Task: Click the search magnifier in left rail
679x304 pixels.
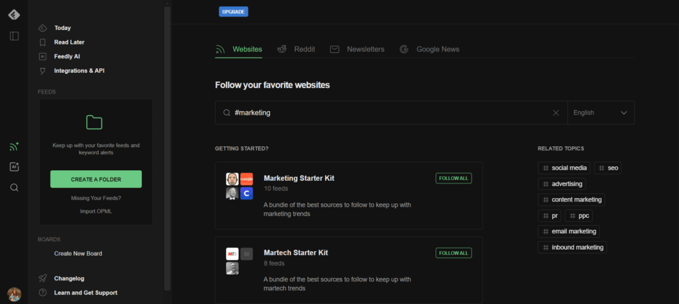Action: point(15,187)
